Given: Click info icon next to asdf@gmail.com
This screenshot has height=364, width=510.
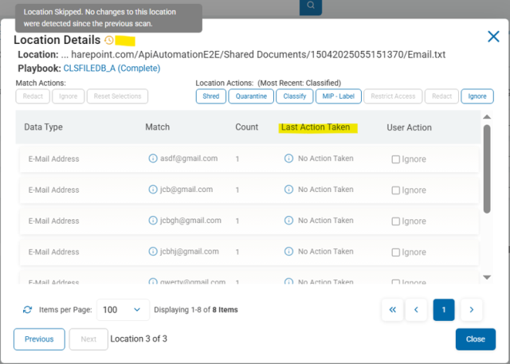Looking at the screenshot, I should [x=153, y=159].
